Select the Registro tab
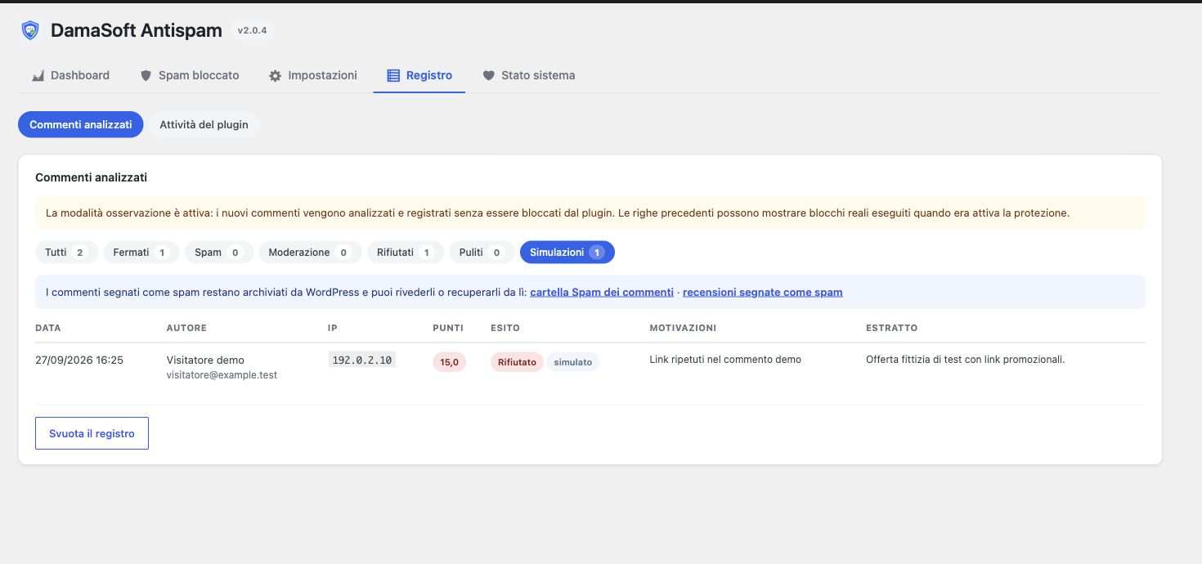Viewport: 1202px width, 564px height. click(x=419, y=75)
